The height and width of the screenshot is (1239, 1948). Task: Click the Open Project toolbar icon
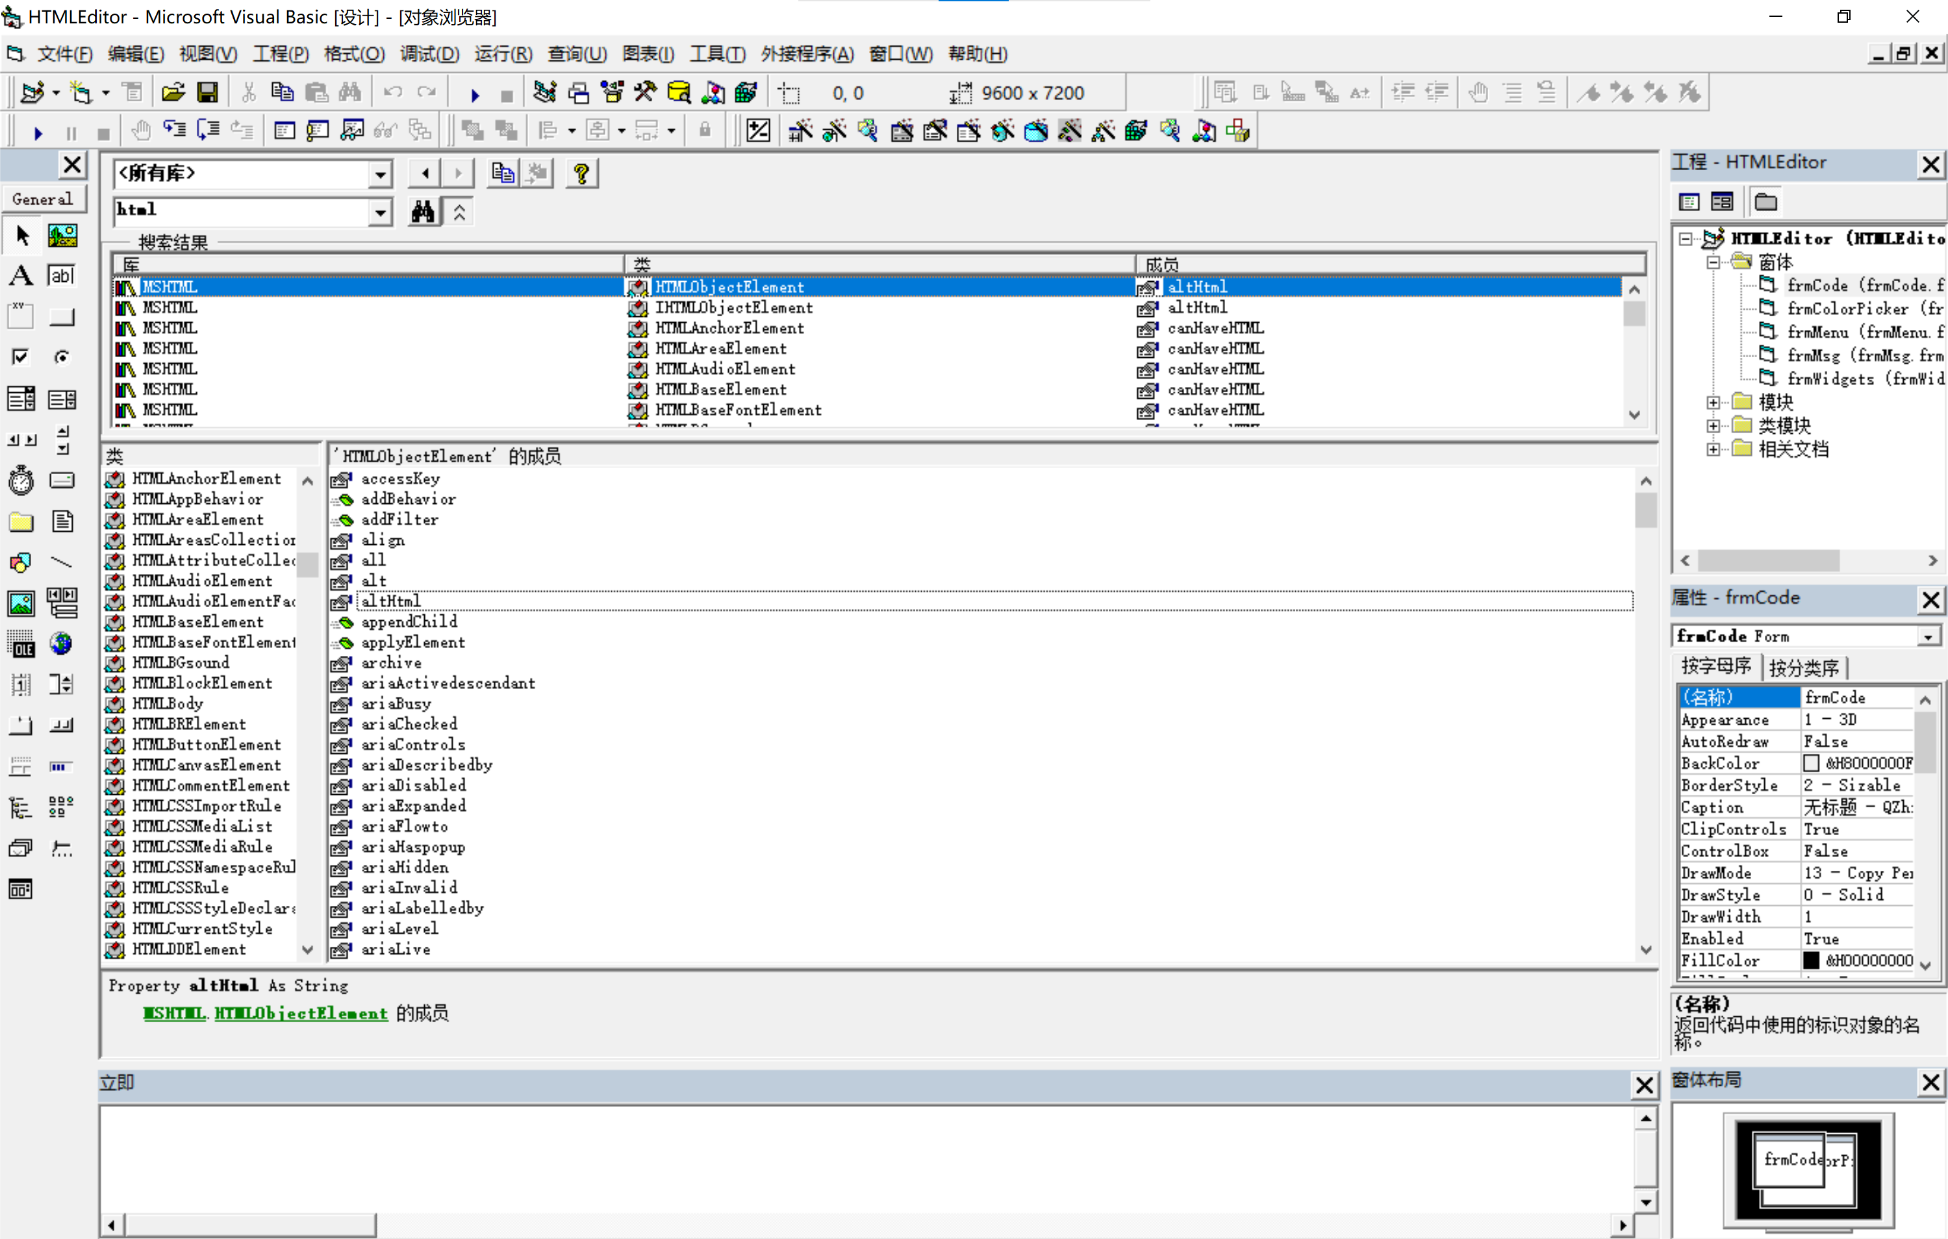coord(173,93)
